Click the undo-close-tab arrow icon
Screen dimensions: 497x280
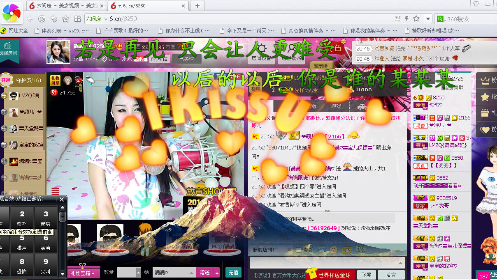click(53, 19)
